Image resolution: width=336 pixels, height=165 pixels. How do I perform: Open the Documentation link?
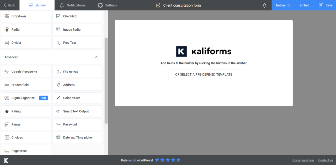pos(303,160)
